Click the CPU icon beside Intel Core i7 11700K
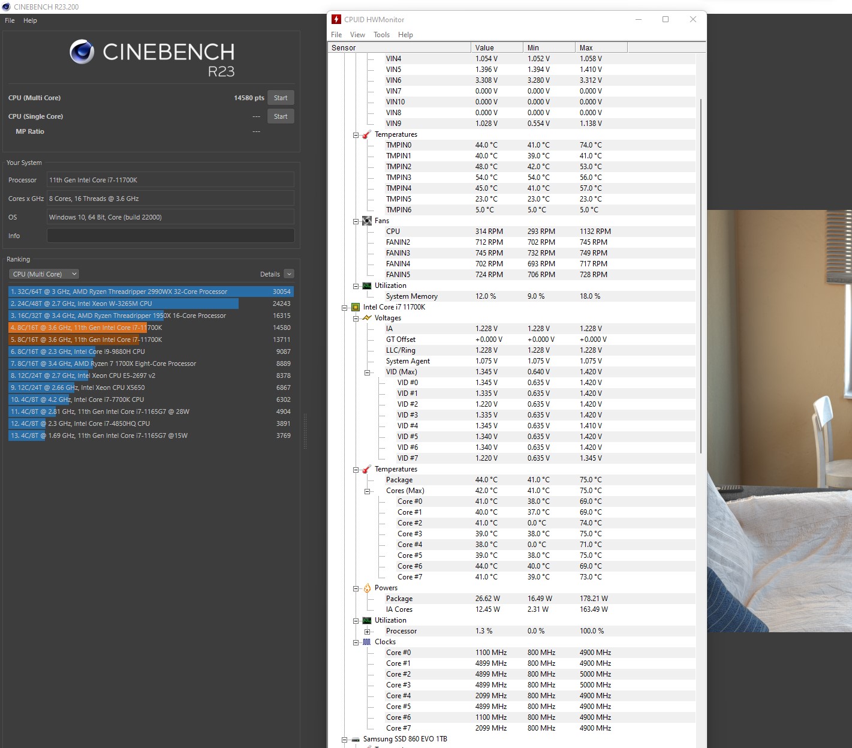The width and height of the screenshot is (852, 748). (x=356, y=307)
